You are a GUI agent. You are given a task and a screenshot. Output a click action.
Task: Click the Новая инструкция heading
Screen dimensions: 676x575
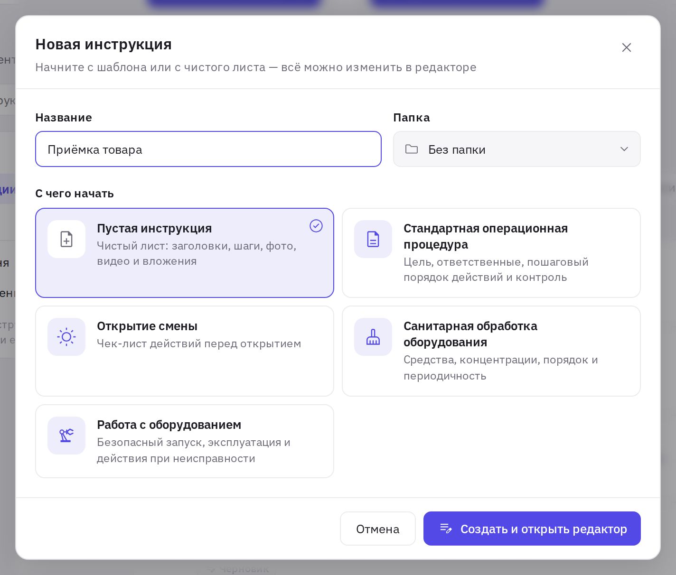pyautogui.click(x=103, y=44)
